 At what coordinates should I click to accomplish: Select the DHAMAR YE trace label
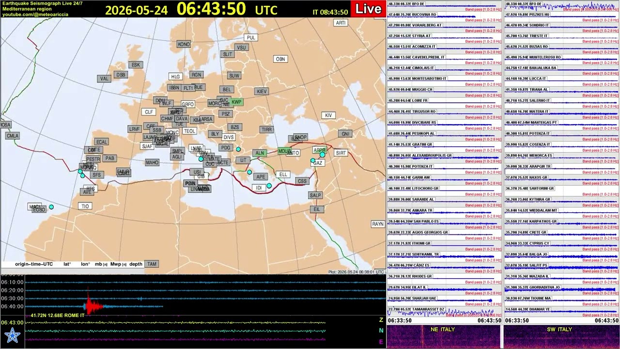pos(527,309)
